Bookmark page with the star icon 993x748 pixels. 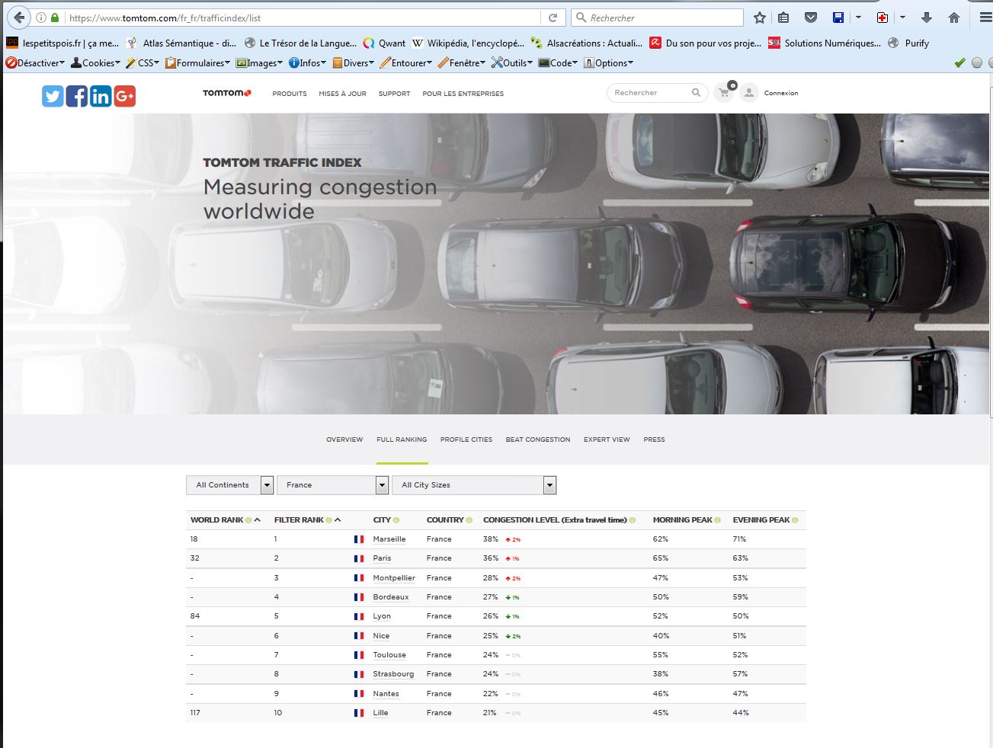click(x=759, y=18)
